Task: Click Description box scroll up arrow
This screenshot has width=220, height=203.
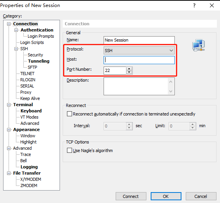Action: [171, 82]
